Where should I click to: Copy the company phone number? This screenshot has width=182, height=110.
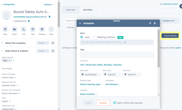[29, 21]
